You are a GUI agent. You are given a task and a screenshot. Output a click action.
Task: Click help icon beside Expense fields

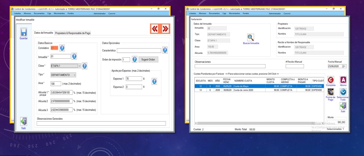(x=154, y=81)
